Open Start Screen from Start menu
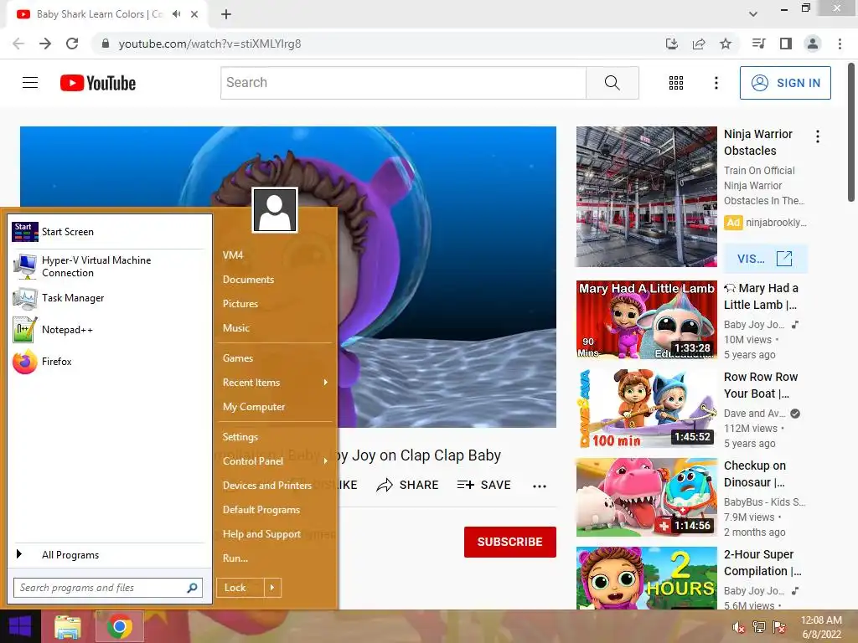The height and width of the screenshot is (643, 858). point(108,232)
